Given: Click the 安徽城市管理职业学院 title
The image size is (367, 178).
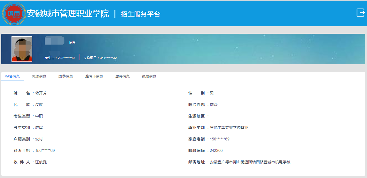Looking at the screenshot, I should (68, 13).
